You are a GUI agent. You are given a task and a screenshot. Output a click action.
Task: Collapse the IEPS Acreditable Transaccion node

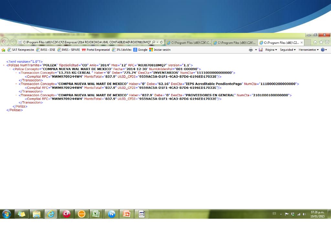(16, 84)
